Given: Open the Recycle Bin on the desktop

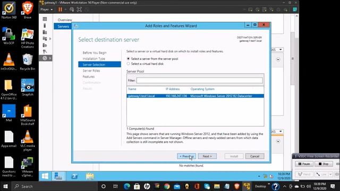Looking at the screenshot, I should 28,62.
